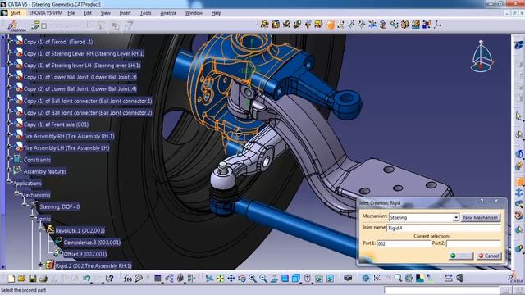Expand the Front axle (001) node
The image size is (525, 295).
tap(9, 124)
